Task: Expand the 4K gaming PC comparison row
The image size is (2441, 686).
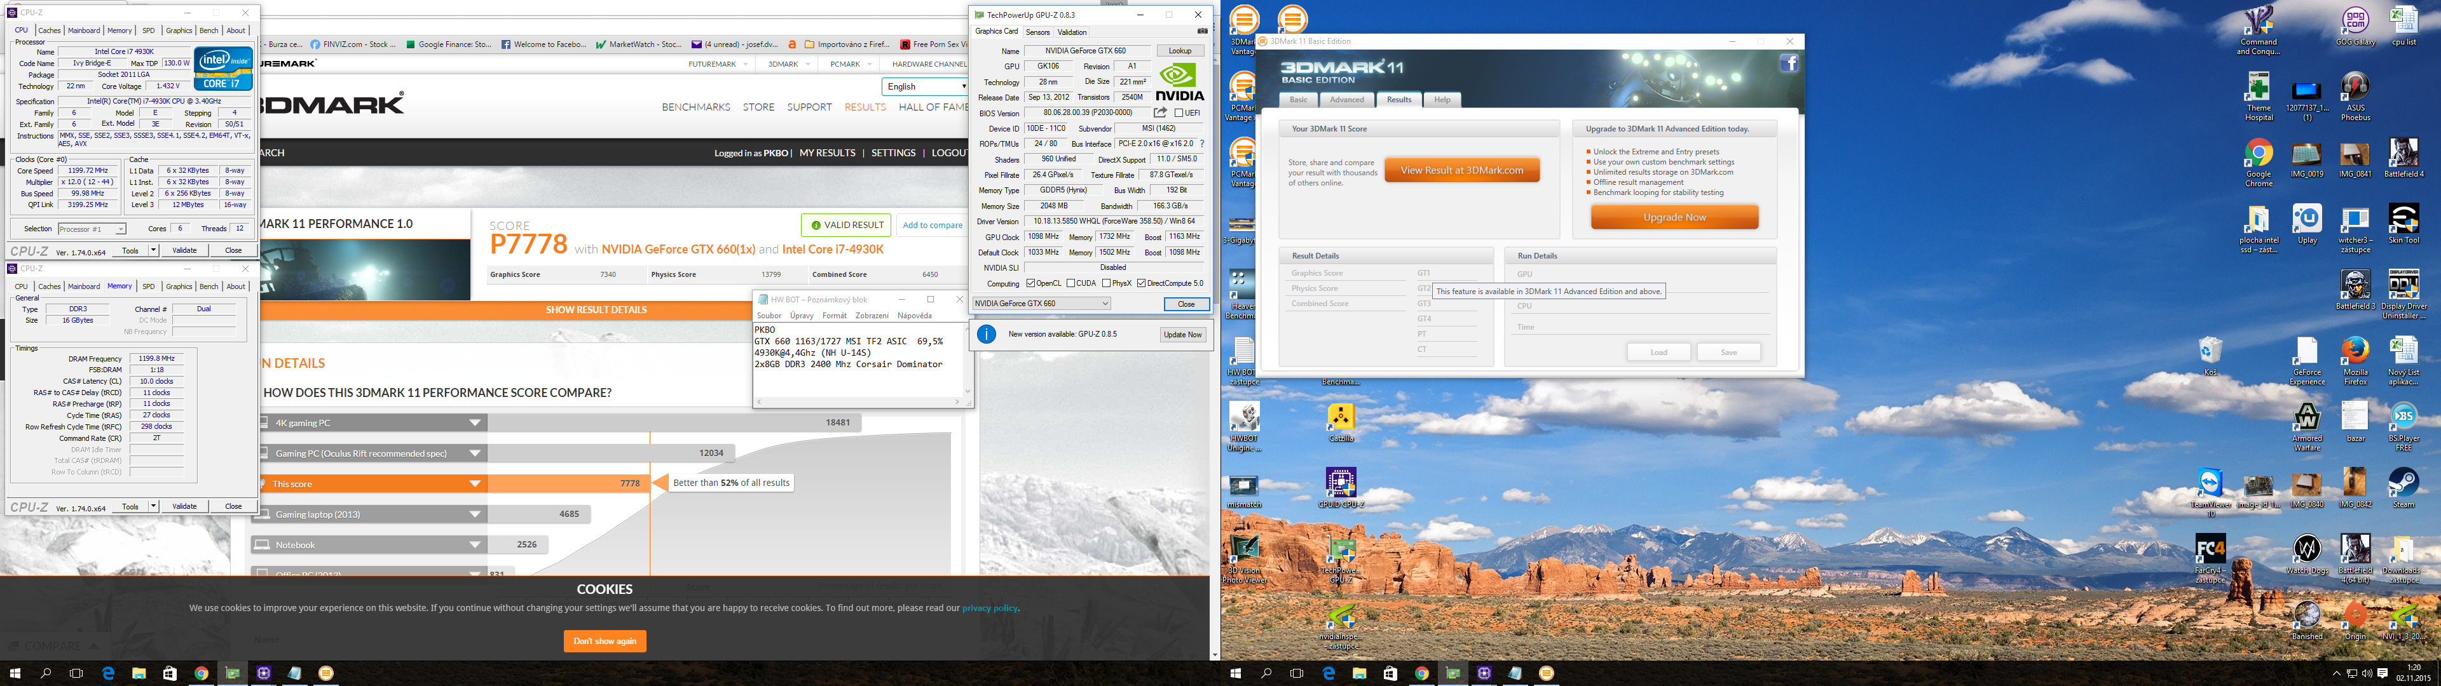Action: (x=475, y=422)
